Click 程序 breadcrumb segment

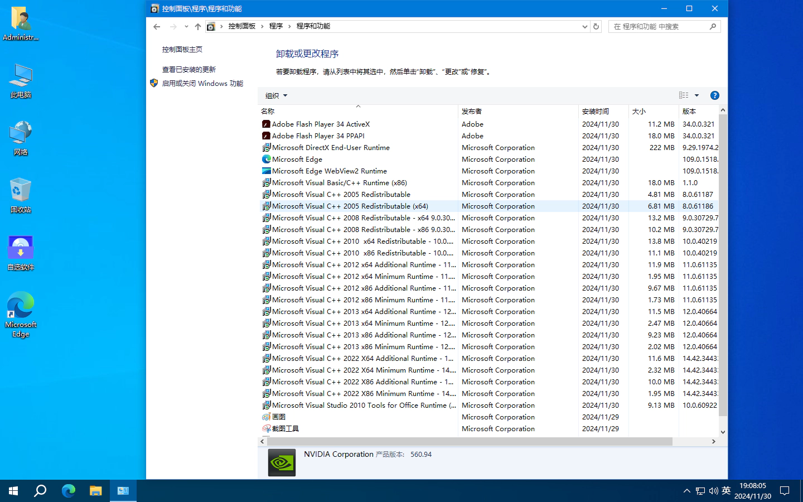coord(275,26)
